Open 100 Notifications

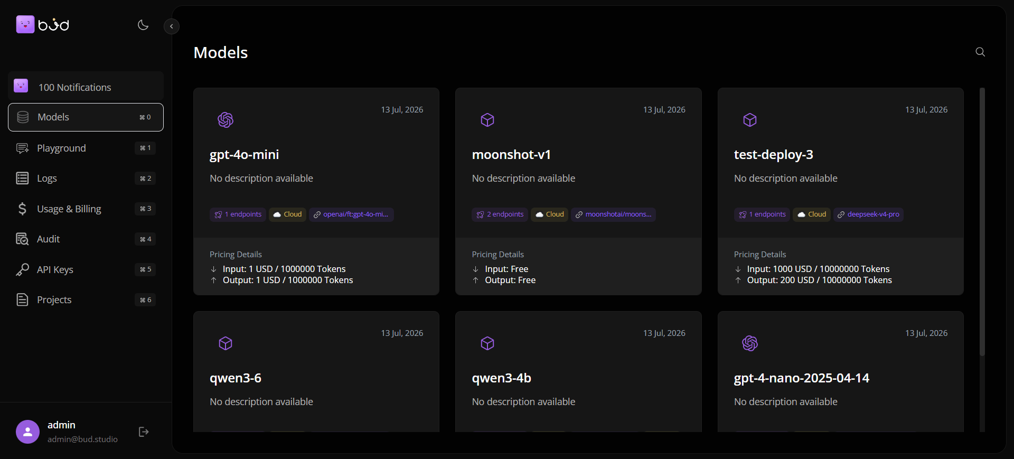86,87
